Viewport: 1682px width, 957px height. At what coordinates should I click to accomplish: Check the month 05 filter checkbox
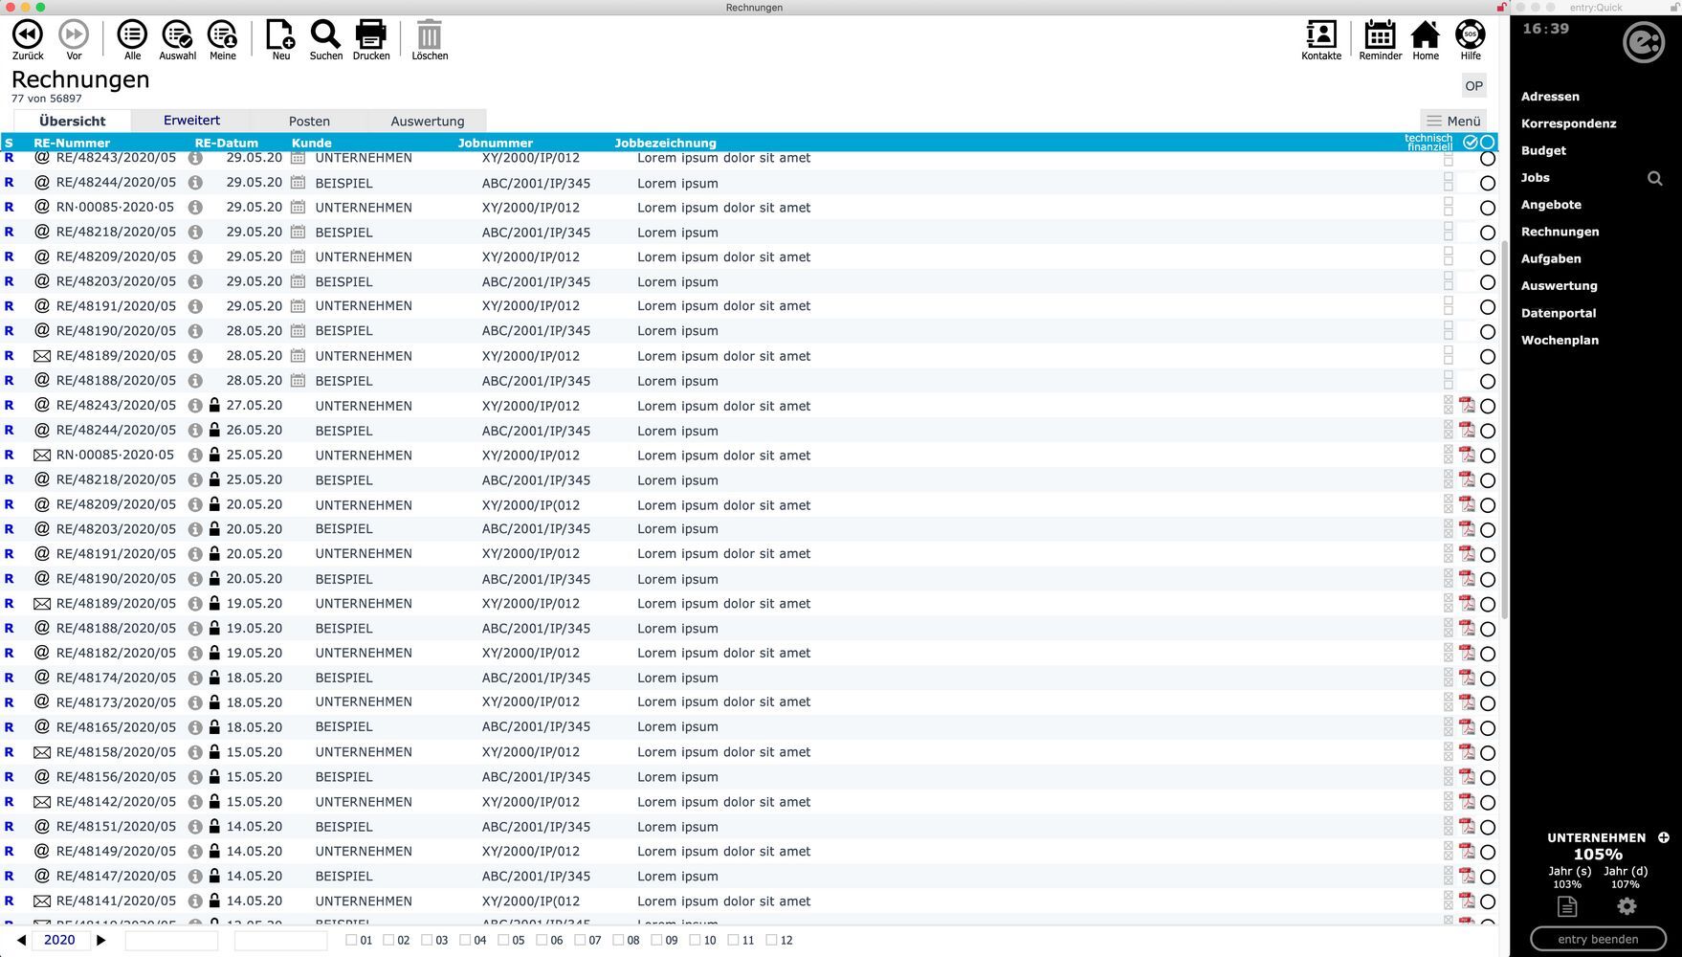[x=503, y=940]
